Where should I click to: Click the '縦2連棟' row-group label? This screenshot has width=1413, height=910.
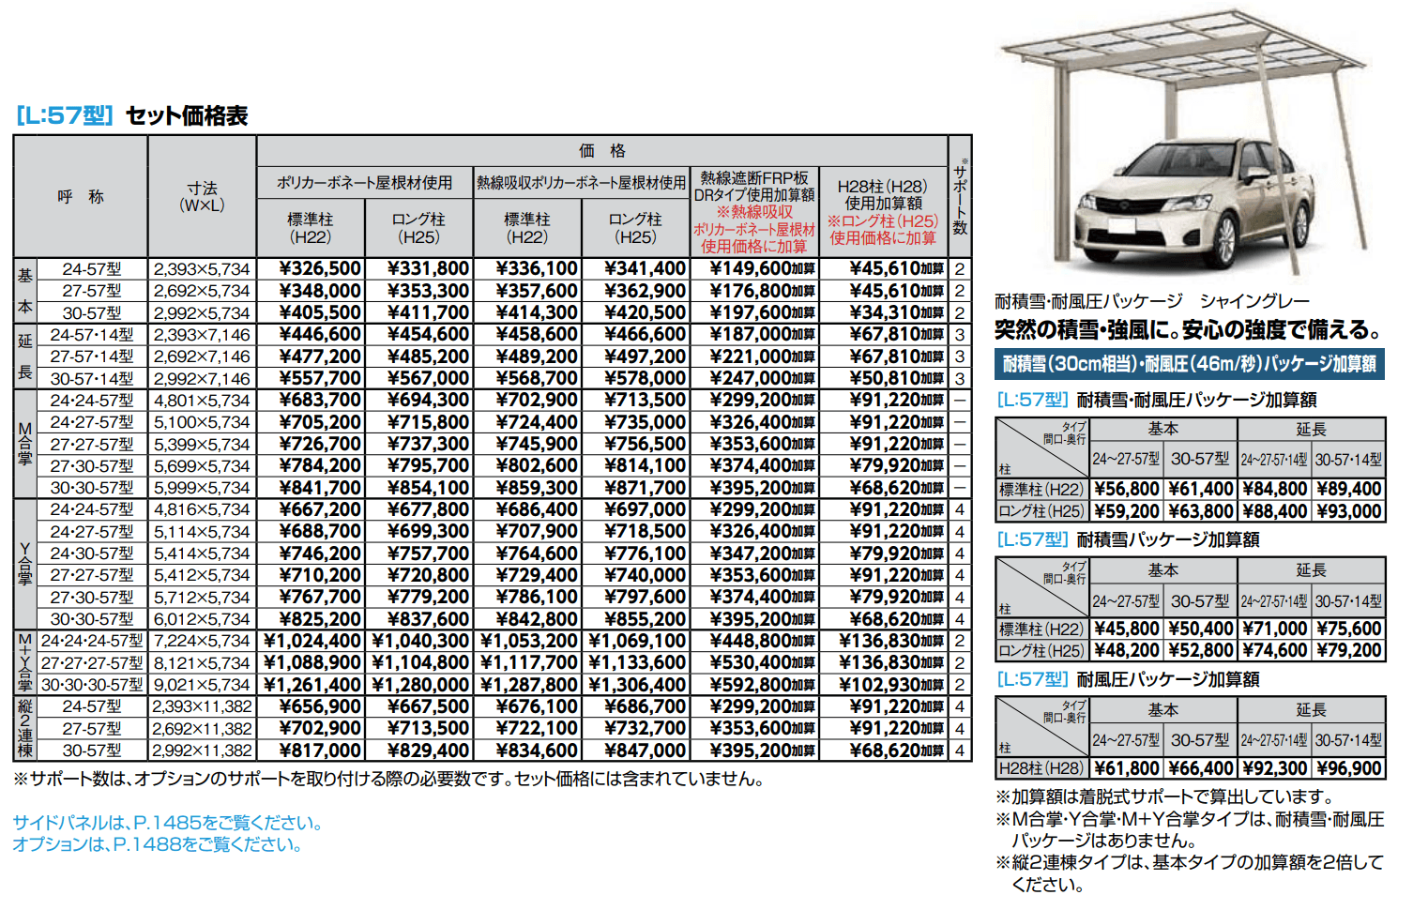click(x=25, y=729)
